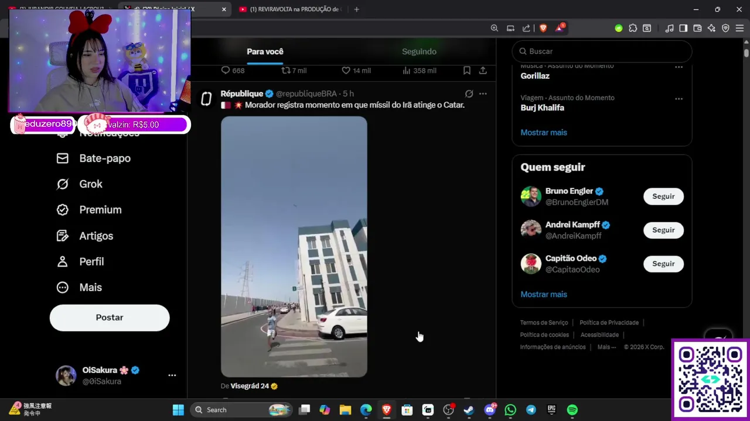
Task: Switch to the REVIRAVOLTA YouTube browser tab
Action: coord(289,9)
